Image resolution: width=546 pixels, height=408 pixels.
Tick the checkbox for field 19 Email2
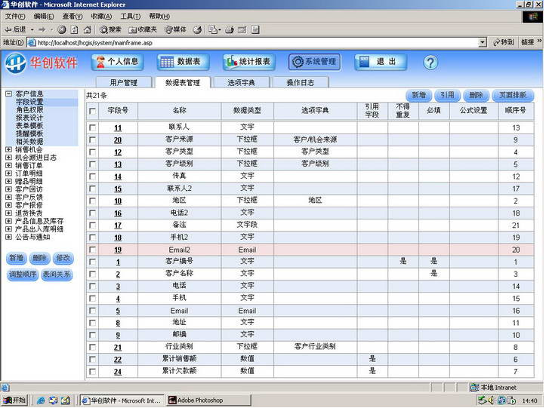(93, 250)
